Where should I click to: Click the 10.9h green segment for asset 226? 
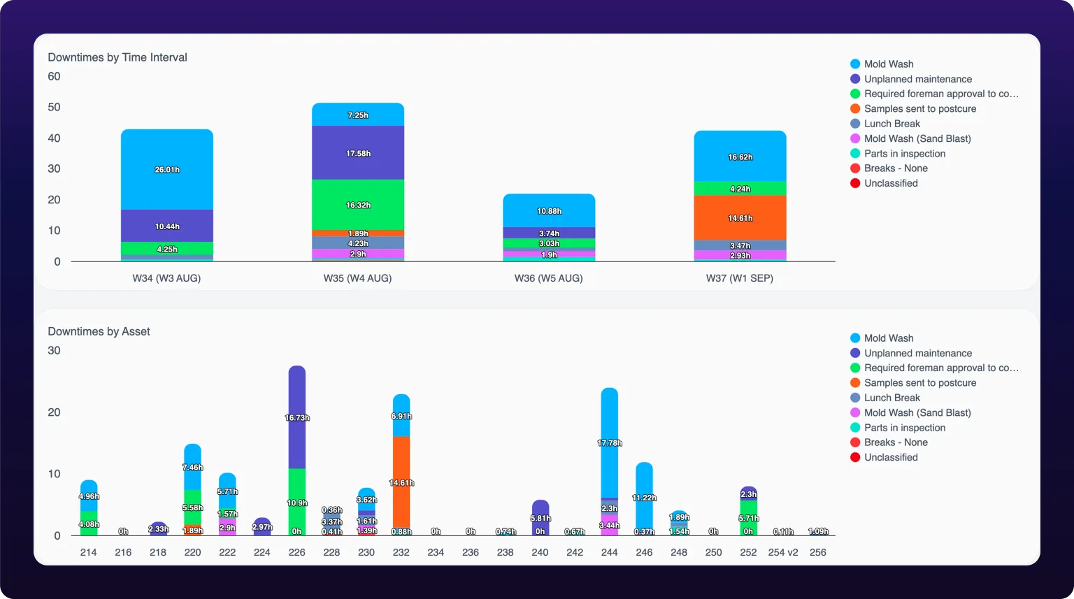click(x=297, y=502)
